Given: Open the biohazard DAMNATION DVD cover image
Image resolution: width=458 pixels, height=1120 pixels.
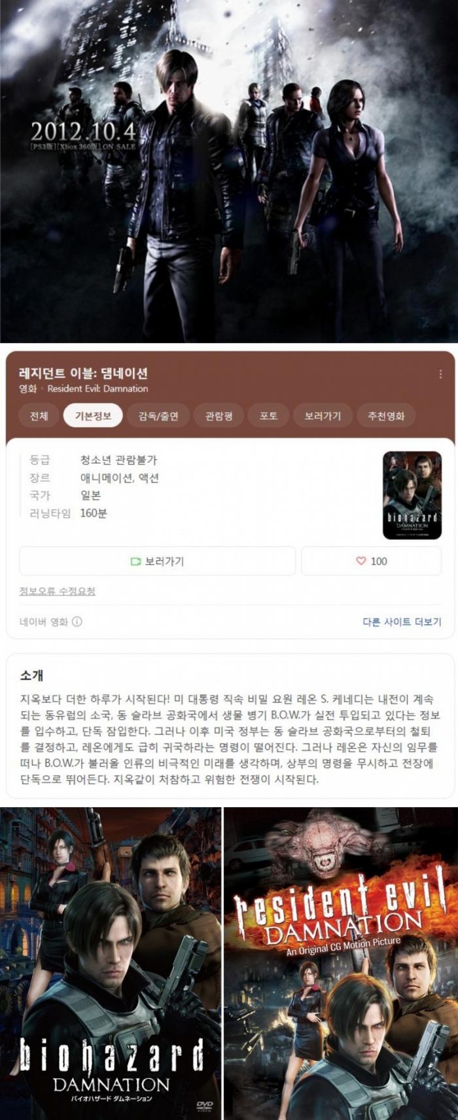Looking at the screenshot, I should pos(111,964).
